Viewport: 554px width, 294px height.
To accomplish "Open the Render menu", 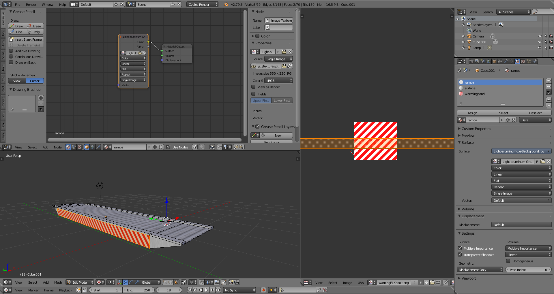I will tap(31, 4).
